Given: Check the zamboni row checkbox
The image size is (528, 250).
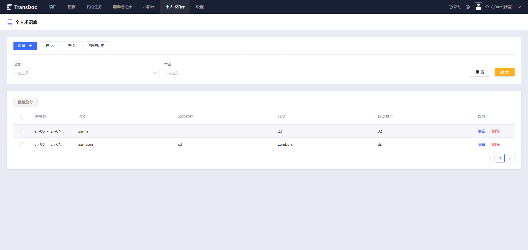Looking at the screenshot, I should pos(22,144).
